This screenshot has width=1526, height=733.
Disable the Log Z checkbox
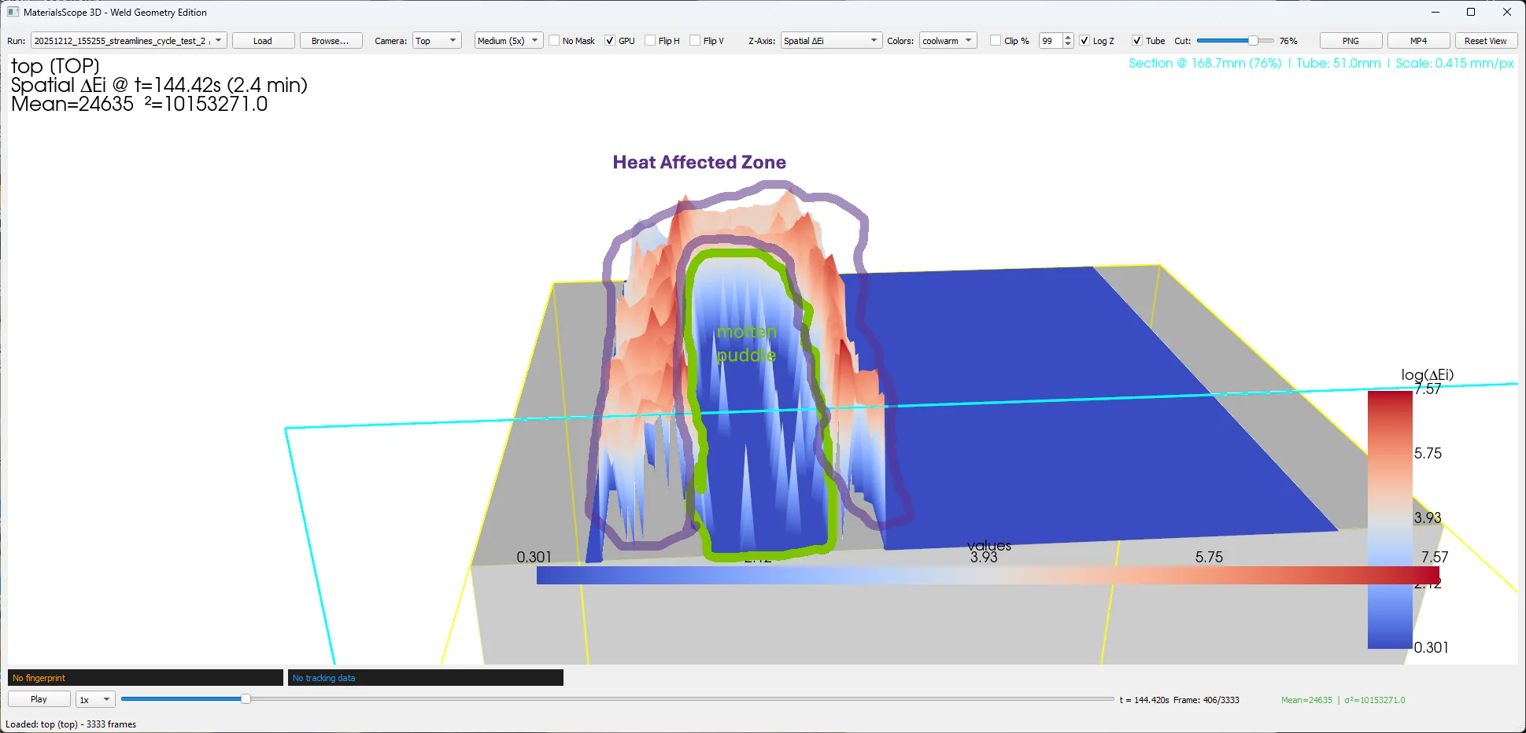point(1084,40)
